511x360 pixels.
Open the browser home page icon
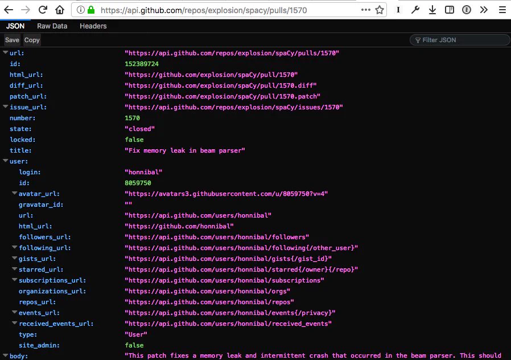tap(60, 10)
